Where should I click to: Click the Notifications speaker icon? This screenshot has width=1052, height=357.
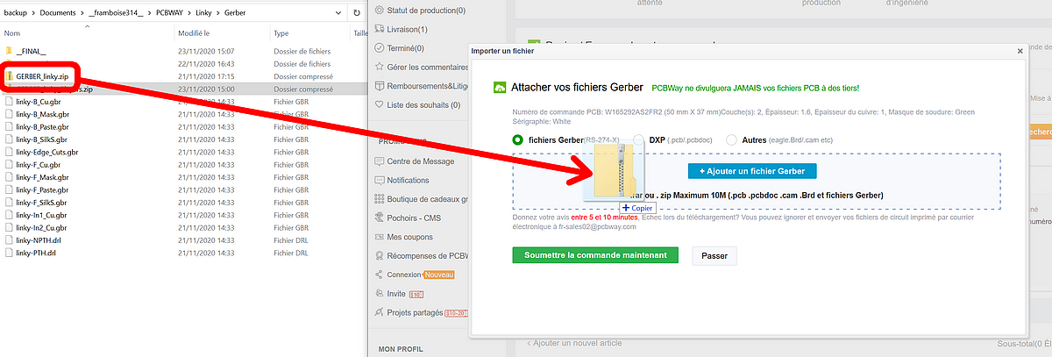click(x=379, y=180)
